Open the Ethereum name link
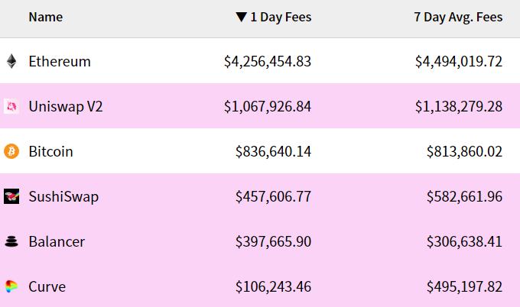 pyautogui.click(x=60, y=61)
